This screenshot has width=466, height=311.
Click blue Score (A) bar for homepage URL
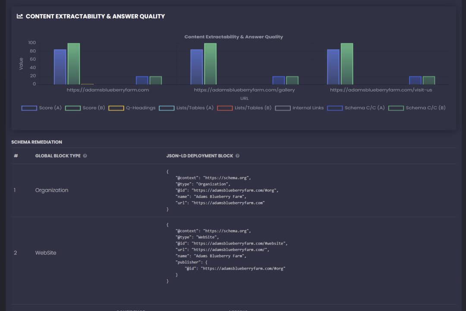coord(60,67)
